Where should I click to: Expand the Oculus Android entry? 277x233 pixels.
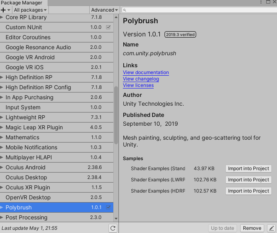[2, 167]
